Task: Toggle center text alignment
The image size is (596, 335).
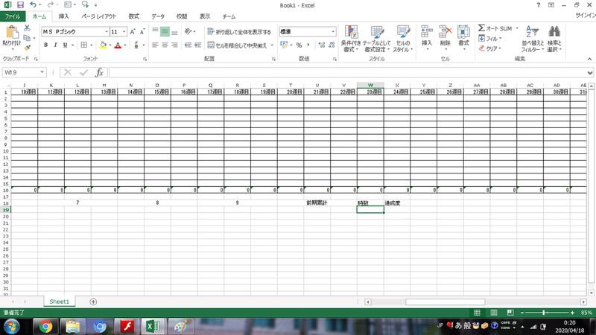Action: coord(165,45)
